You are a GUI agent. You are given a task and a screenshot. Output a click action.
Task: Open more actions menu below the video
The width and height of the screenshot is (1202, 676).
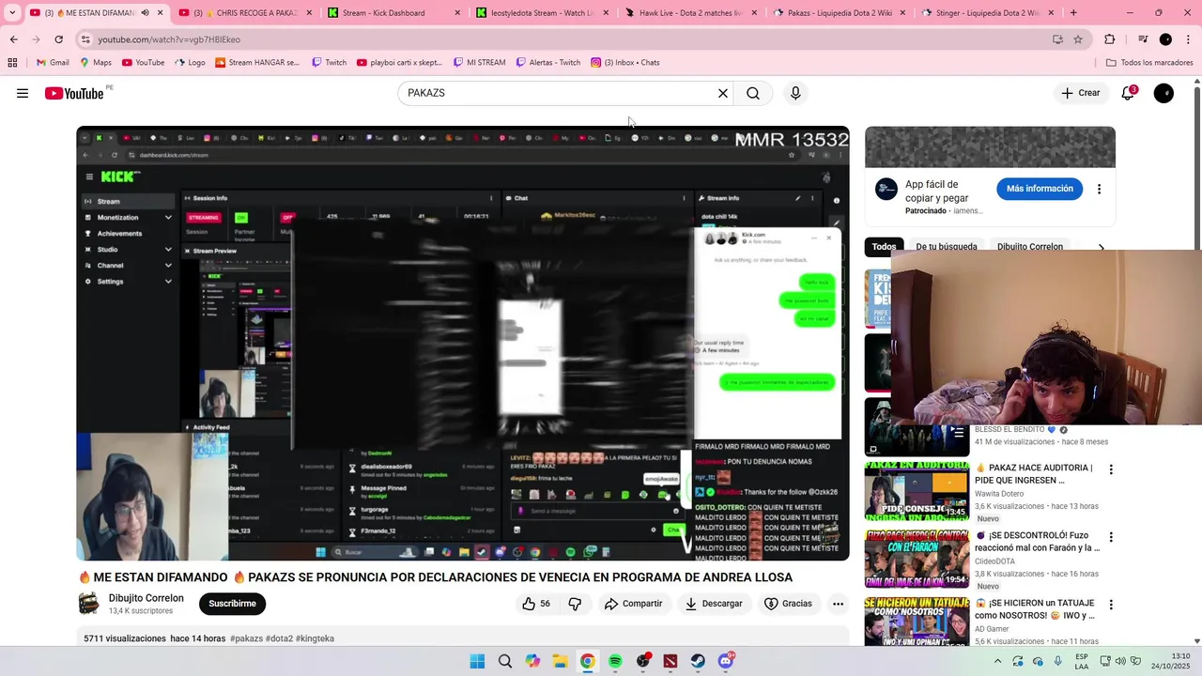click(838, 604)
